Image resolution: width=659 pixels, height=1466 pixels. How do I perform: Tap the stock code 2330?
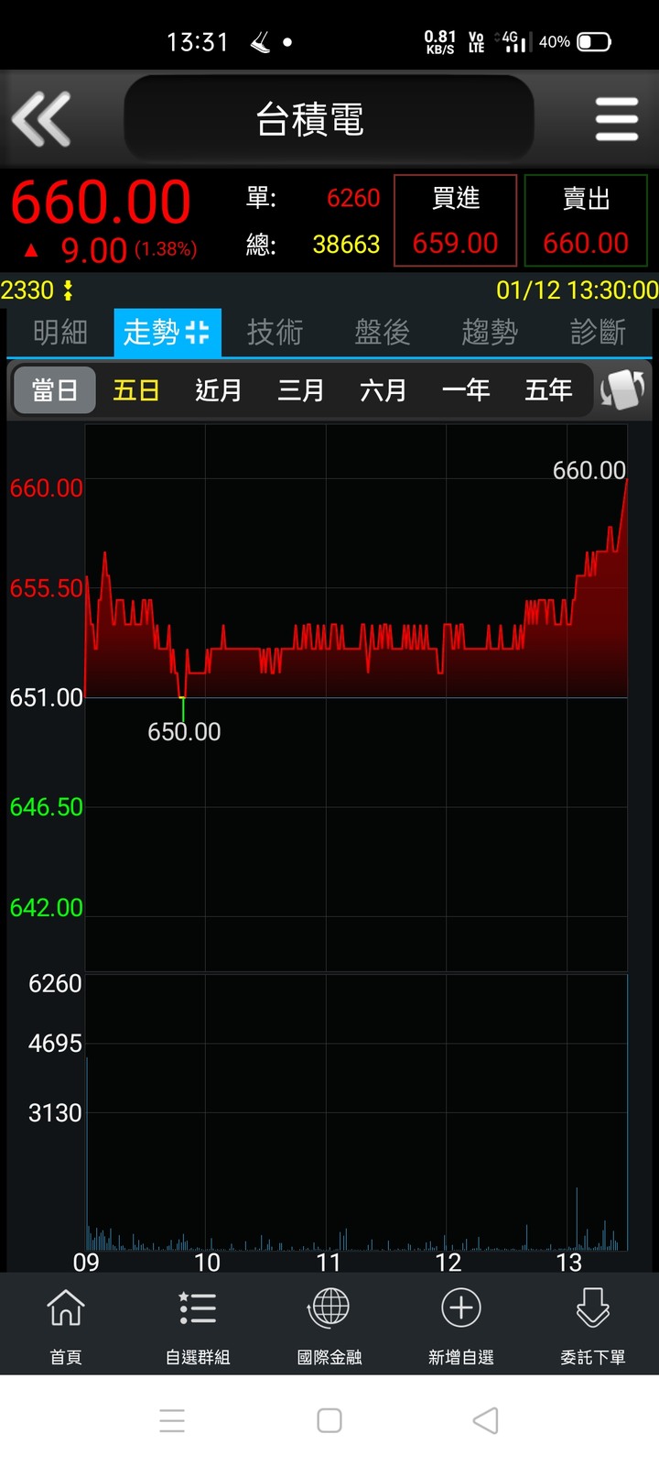click(27, 290)
